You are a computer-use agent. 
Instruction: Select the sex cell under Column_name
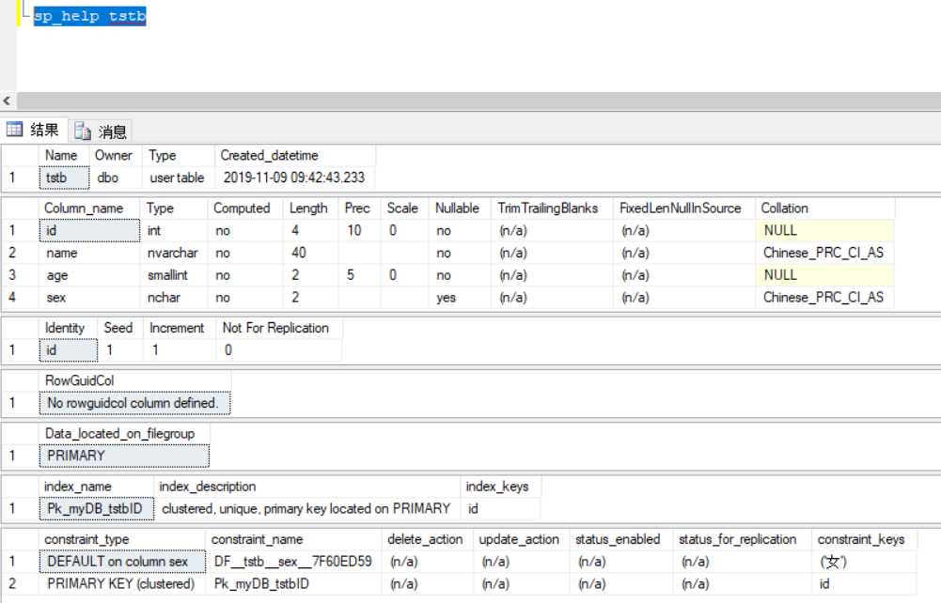89,298
